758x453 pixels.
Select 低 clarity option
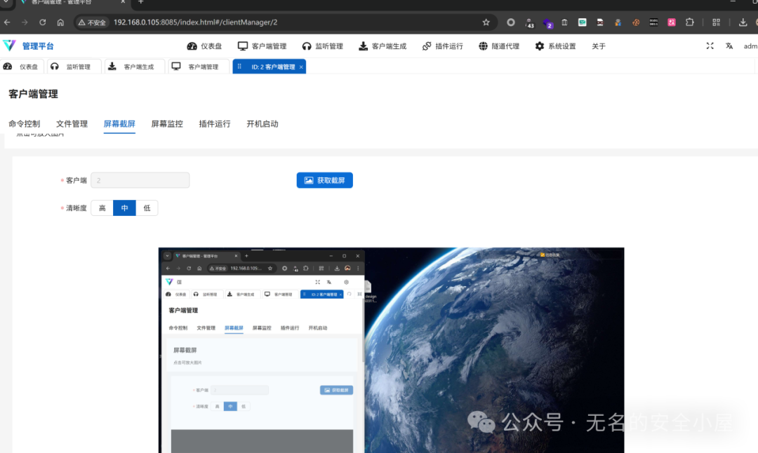(147, 208)
